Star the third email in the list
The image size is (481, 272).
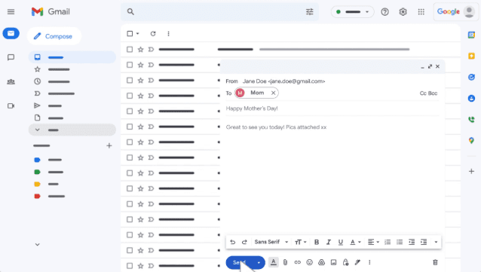click(x=140, y=81)
